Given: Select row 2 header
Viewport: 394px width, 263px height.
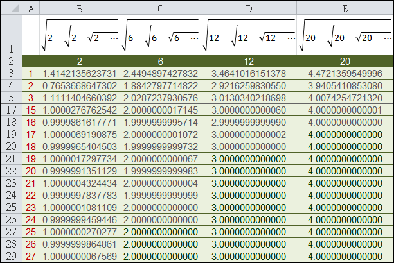Looking at the screenshot, I should 12,61.
